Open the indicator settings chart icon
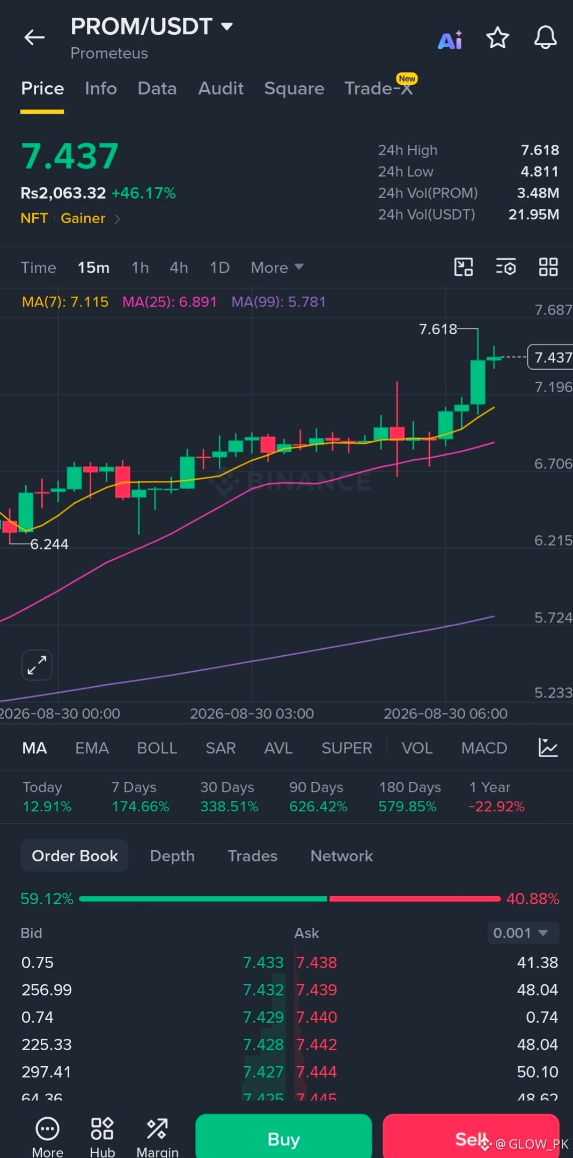 click(548, 747)
